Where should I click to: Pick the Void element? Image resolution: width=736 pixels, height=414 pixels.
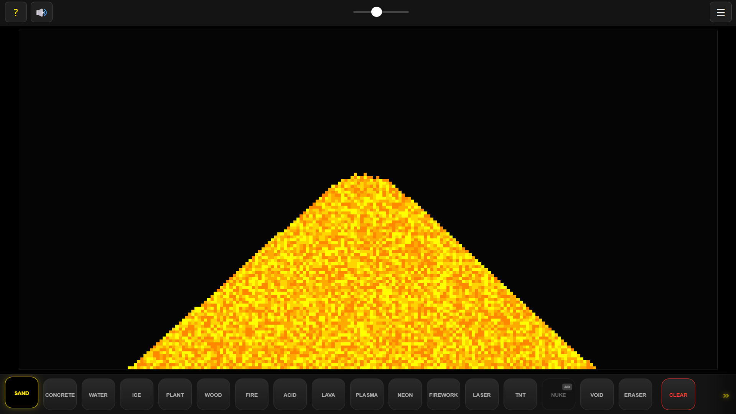[596, 394]
